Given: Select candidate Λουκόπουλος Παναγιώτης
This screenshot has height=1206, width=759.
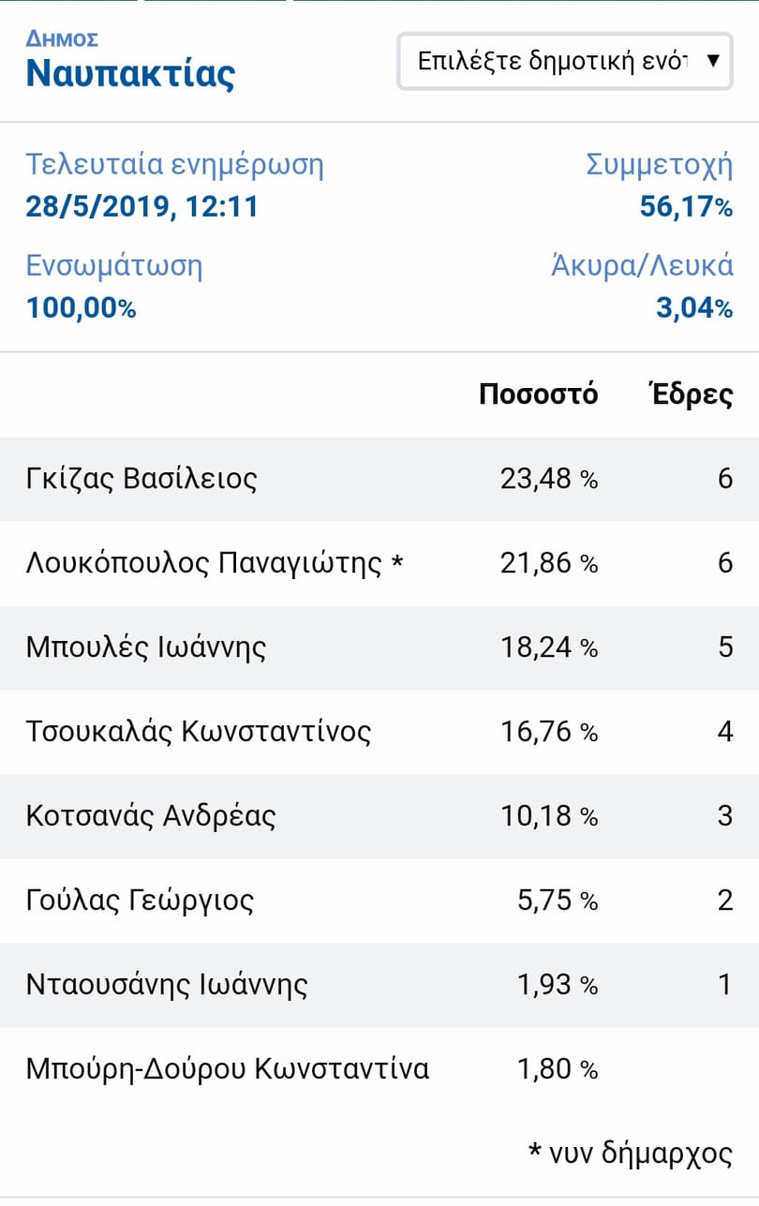Looking at the screenshot, I should pyautogui.click(x=204, y=563).
